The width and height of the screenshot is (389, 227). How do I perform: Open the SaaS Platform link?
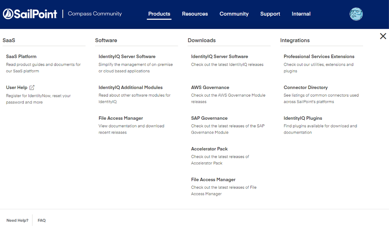21,57
